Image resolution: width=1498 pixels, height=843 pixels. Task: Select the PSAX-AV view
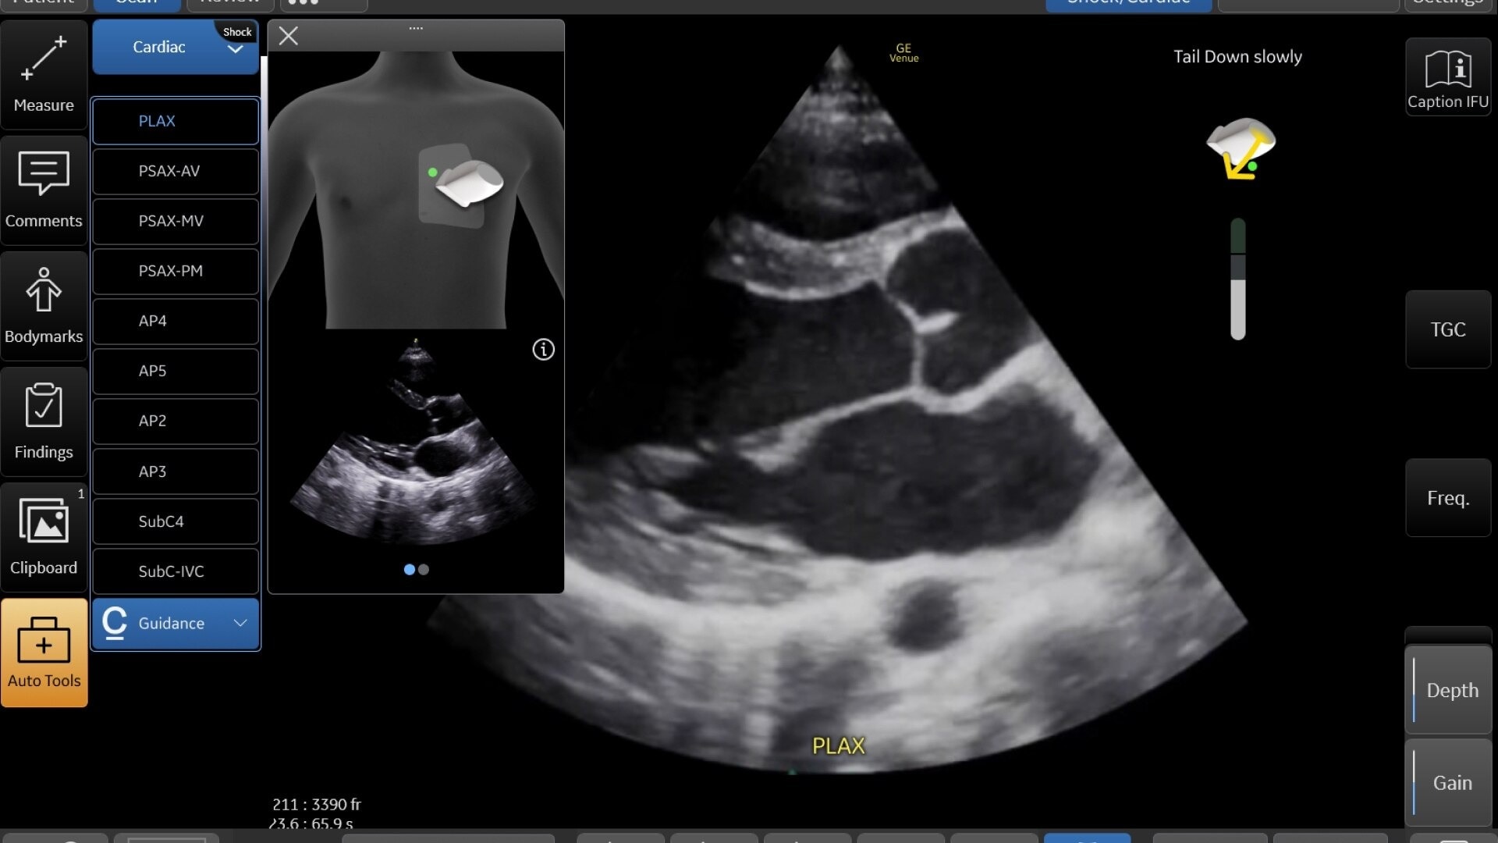(176, 171)
